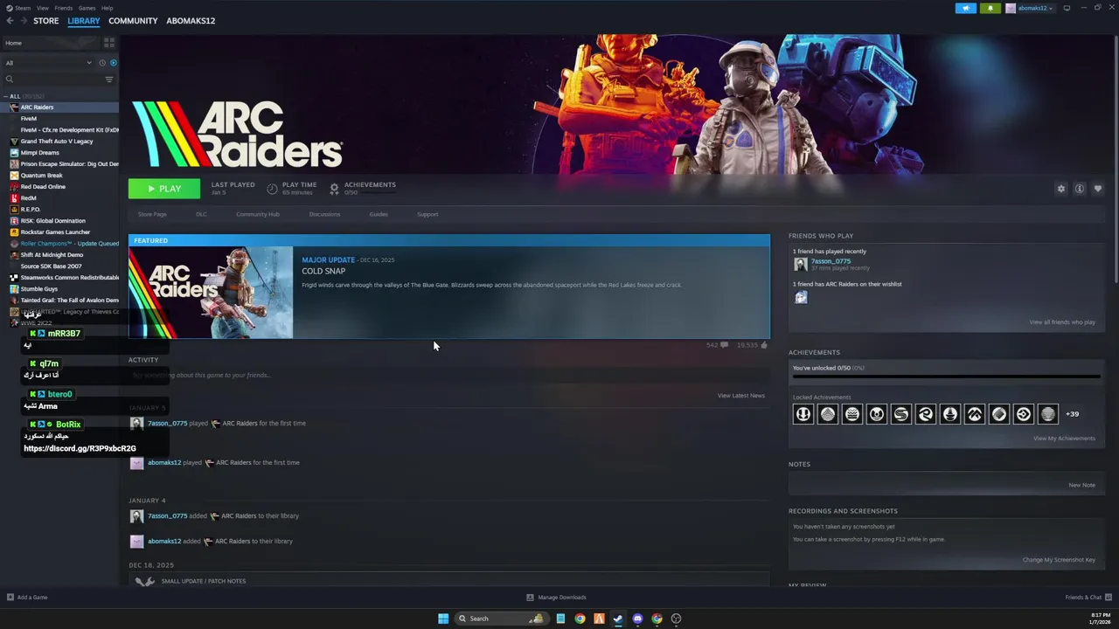This screenshot has width=1119, height=629.
Task: Expand the All games filter dropdown
Action: [48, 63]
